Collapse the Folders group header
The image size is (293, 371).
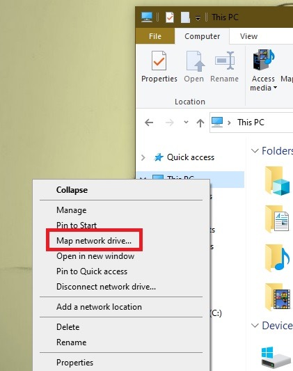[x=255, y=151]
